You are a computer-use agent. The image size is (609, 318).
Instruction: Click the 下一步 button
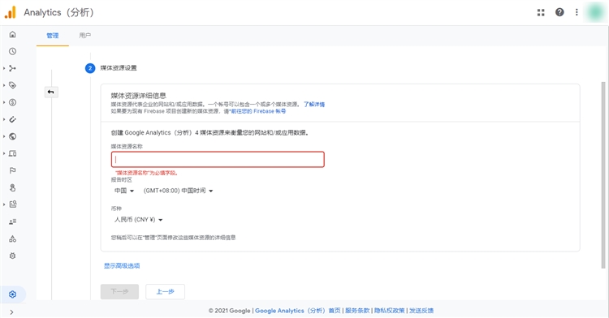[x=119, y=291]
